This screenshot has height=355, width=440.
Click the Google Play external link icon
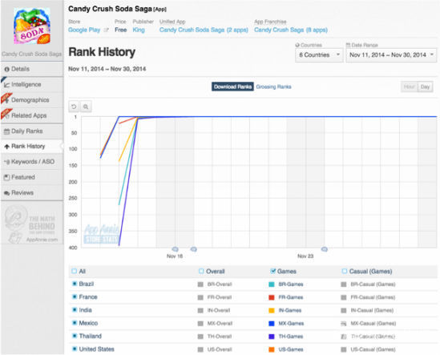click(x=106, y=30)
